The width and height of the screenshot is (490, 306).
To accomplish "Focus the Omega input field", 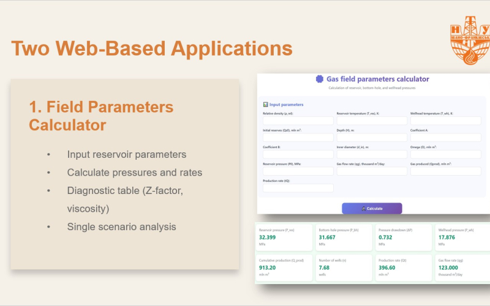I will pyautogui.click(x=445, y=154).
